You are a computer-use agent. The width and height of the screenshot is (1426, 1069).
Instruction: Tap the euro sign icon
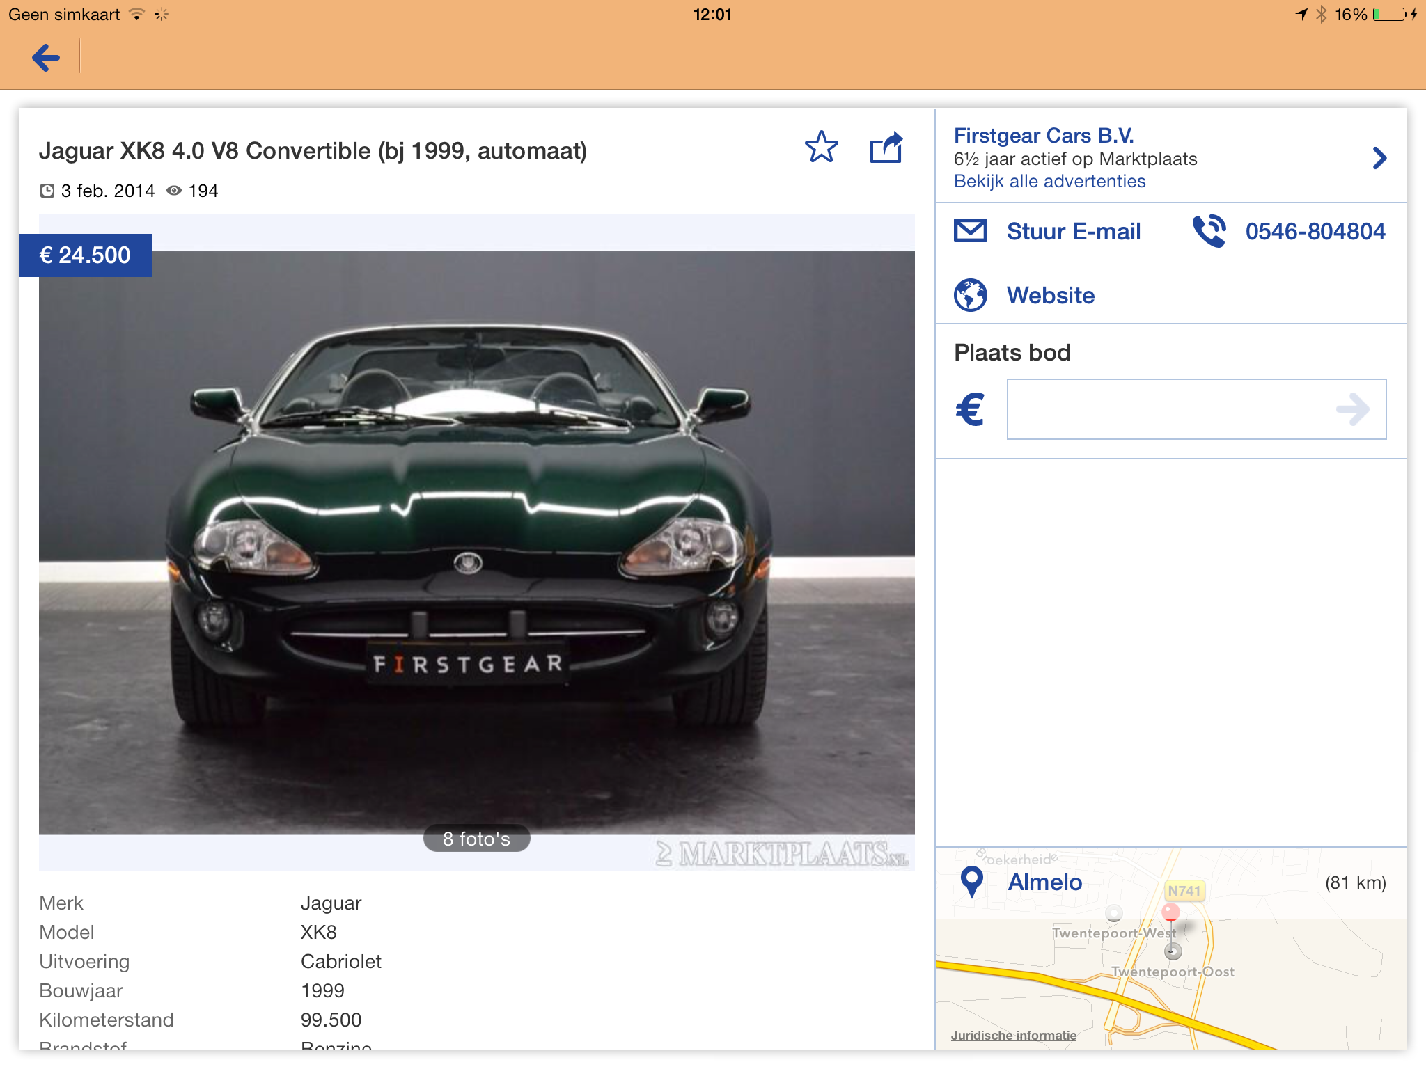(x=970, y=409)
